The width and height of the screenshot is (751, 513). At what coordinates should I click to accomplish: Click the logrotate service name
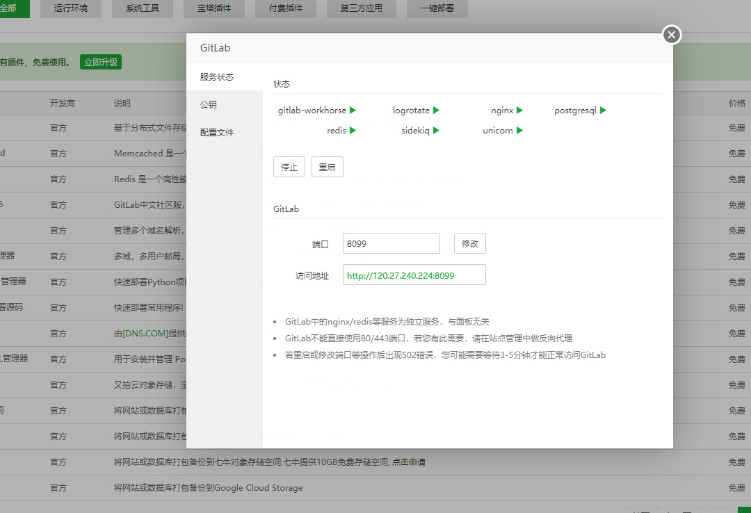tap(411, 110)
